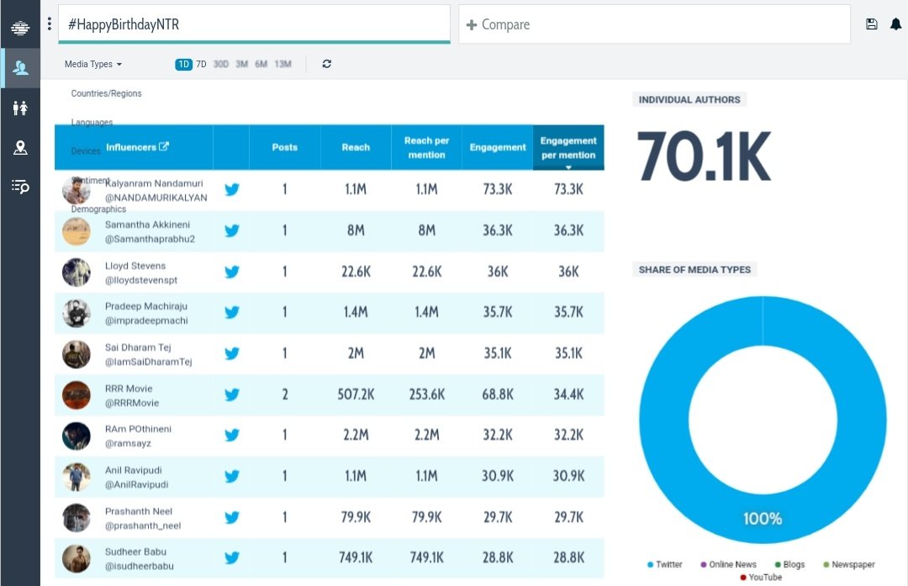
Task: Open @AnilRavipudi handle link
Action: coord(136,484)
